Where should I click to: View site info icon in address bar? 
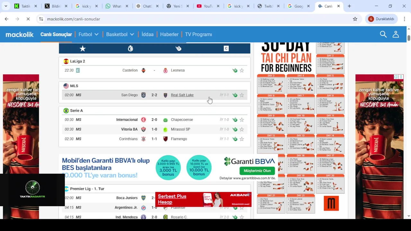41,19
